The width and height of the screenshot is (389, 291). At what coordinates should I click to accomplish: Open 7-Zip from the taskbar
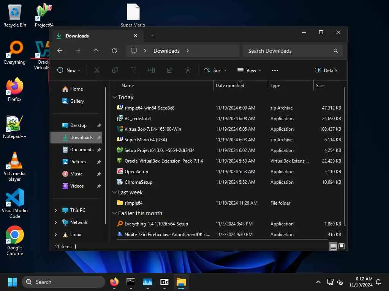coord(164,282)
